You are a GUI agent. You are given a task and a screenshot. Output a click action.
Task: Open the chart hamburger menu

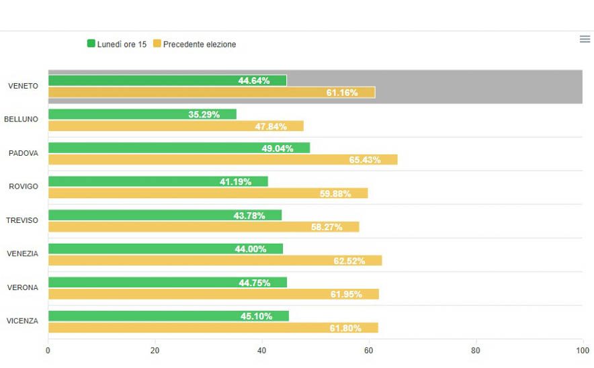[585, 40]
